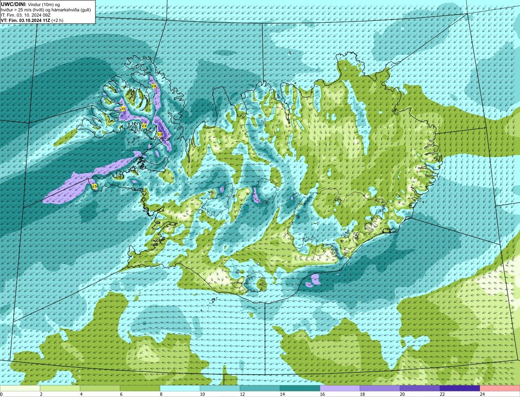Click the legend scale number 0
The width and height of the screenshot is (520, 397).
[x=1, y=394]
